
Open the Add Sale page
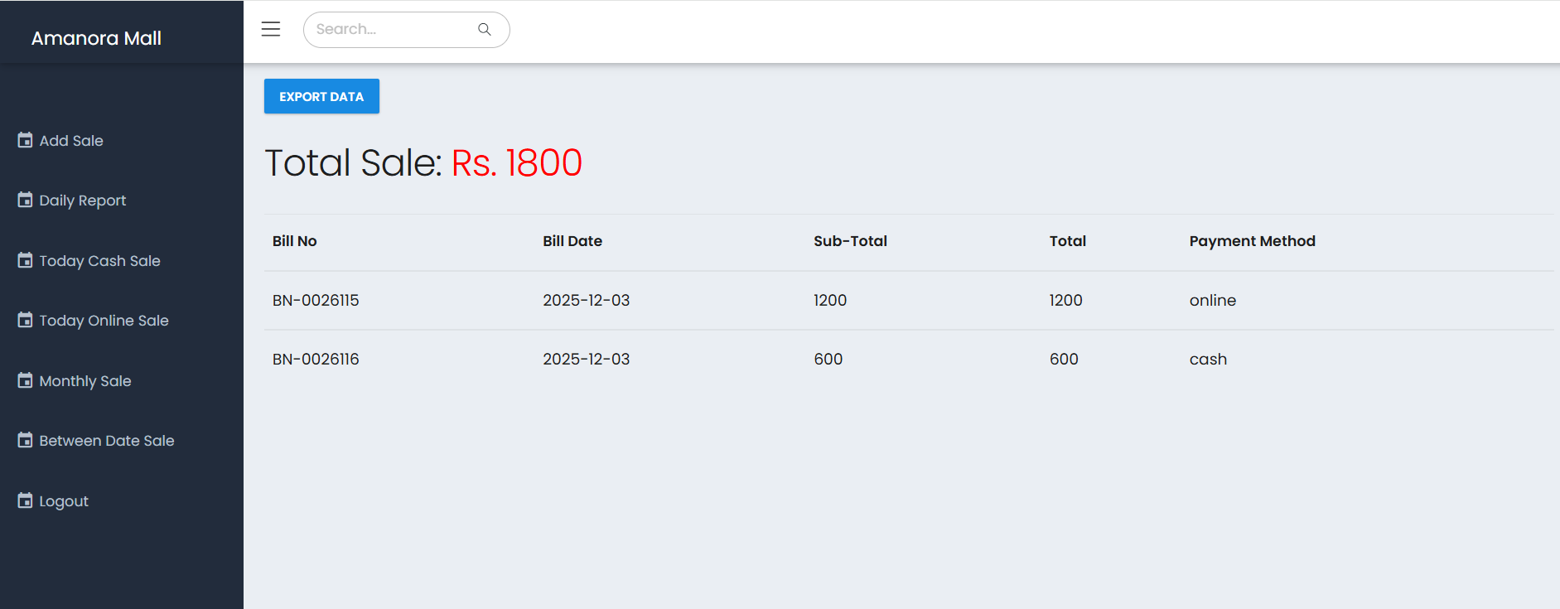click(72, 141)
